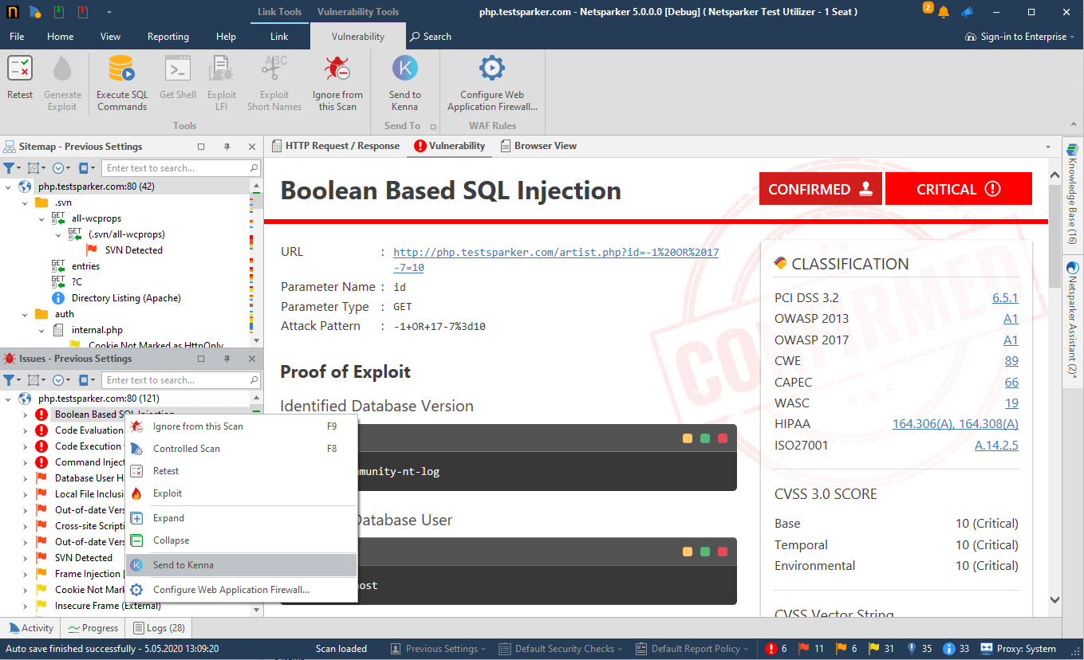Viewport: 1084px width, 660px height.
Task: Collapse the .svn folder in Sitemap
Action: (24, 202)
